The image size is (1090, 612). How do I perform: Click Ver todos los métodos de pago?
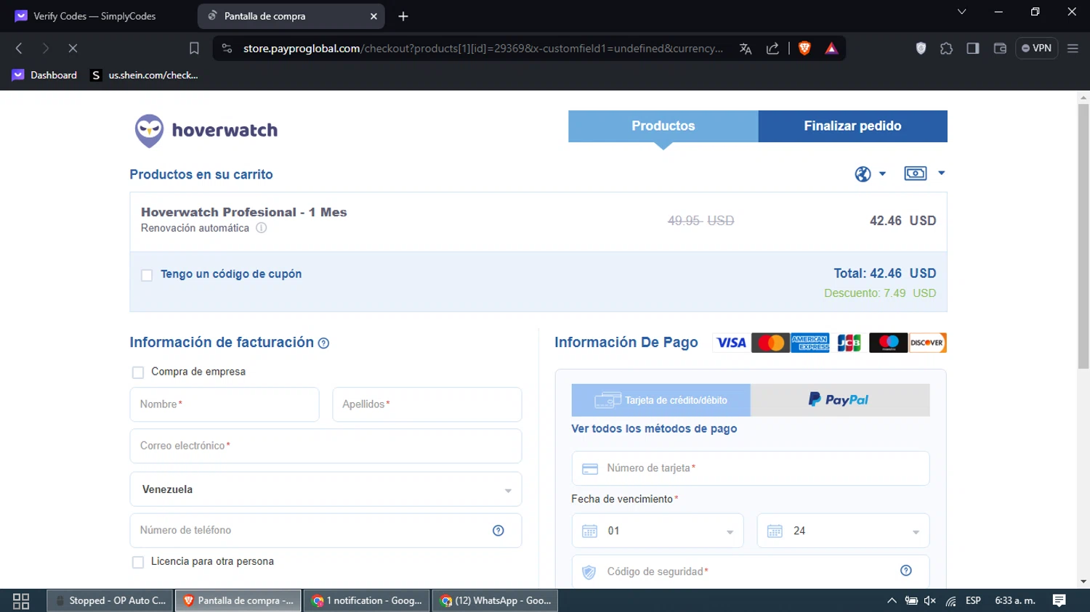[x=654, y=429]
